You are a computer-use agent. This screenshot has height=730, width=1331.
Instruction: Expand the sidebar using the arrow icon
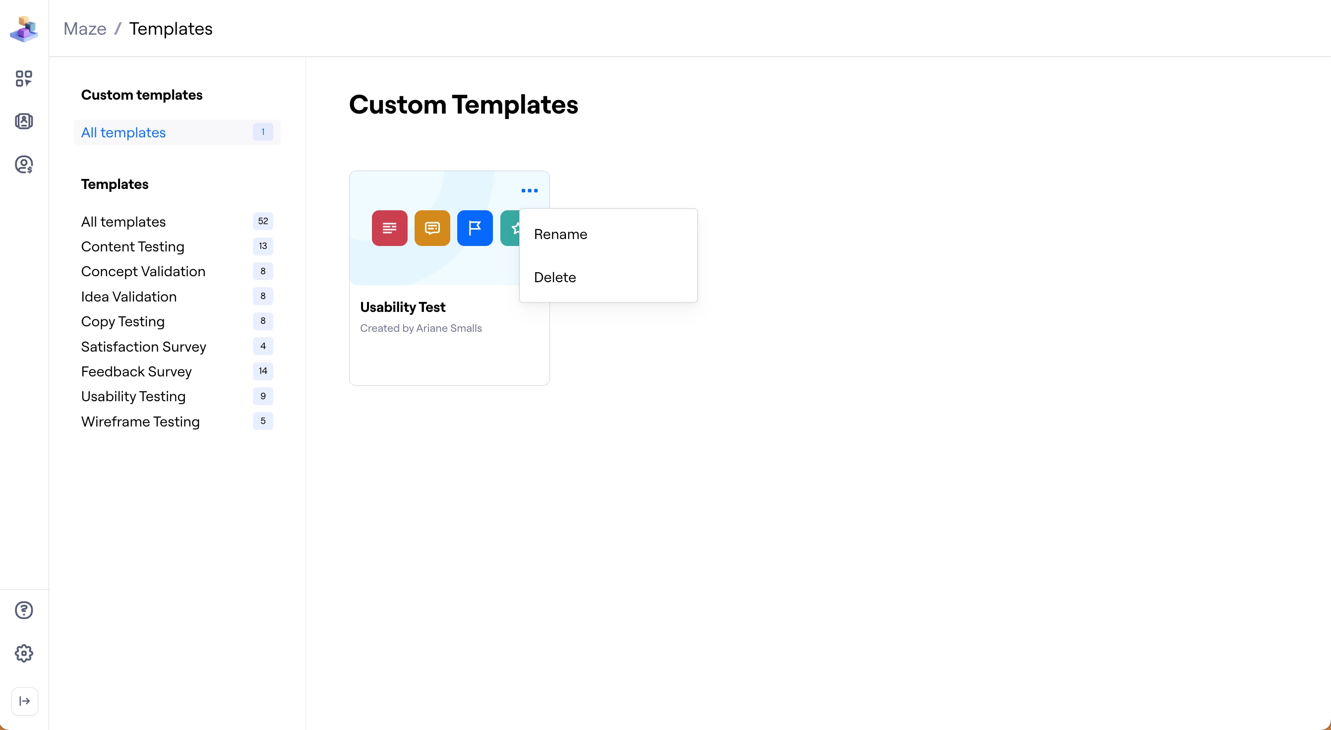[24, 701]
